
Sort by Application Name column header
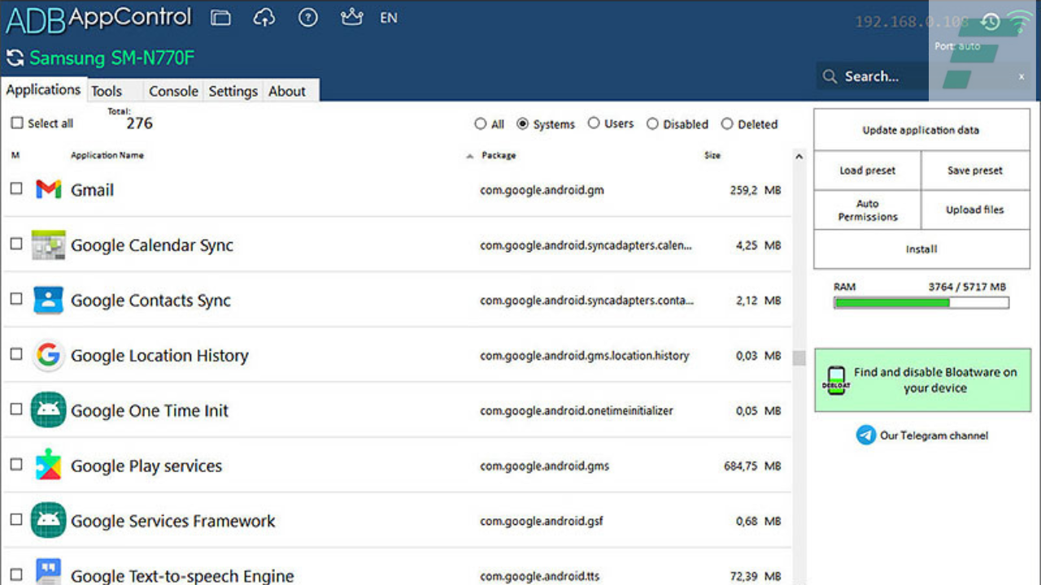[x=107, y=155]
